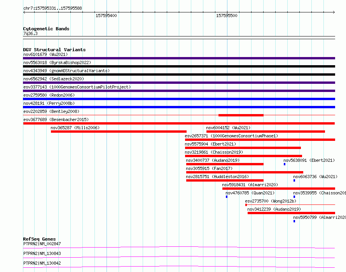The width and height of the screenshot is (346, 272).
Task: Click red bar under nsv5575904 Ebert2021
Action: coord(243,148)
